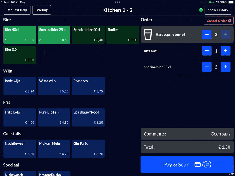The height and width of the screenshot is (176, 235).
Task: Tap the hardcup glass icon
Action: (x=148, y=34)
